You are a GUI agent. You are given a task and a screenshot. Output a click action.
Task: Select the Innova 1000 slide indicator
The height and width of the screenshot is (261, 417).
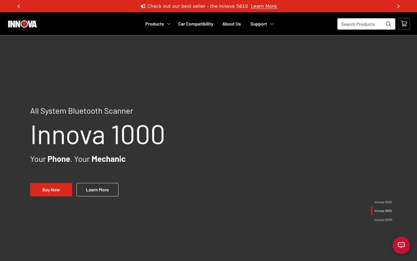[383, 211]
